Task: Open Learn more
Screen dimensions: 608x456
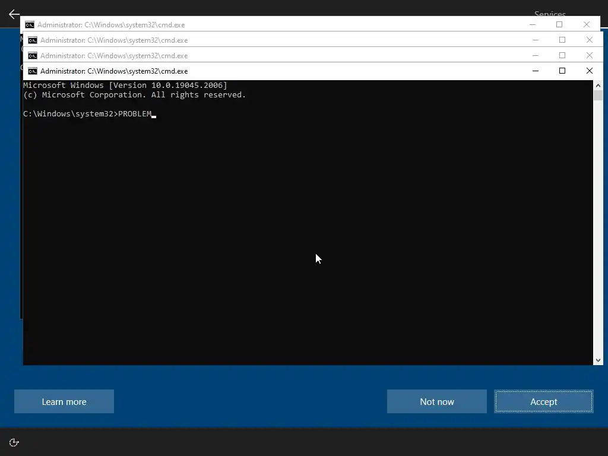Action: coord(64,401)
